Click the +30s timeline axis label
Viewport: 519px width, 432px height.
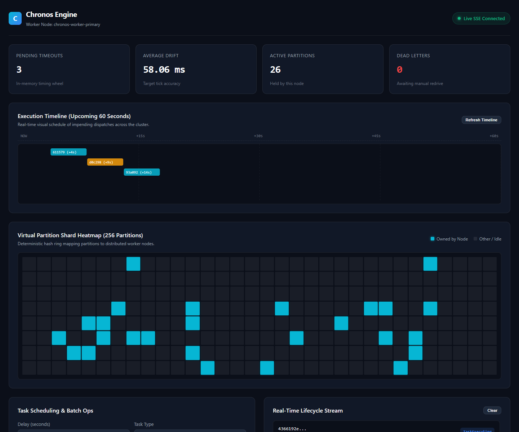tap(258, 136)
